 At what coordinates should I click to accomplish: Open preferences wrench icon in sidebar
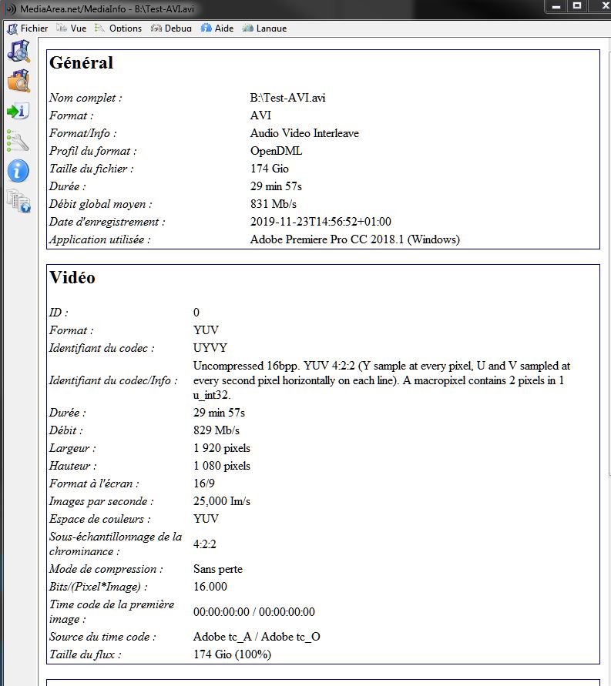(18, 140)
